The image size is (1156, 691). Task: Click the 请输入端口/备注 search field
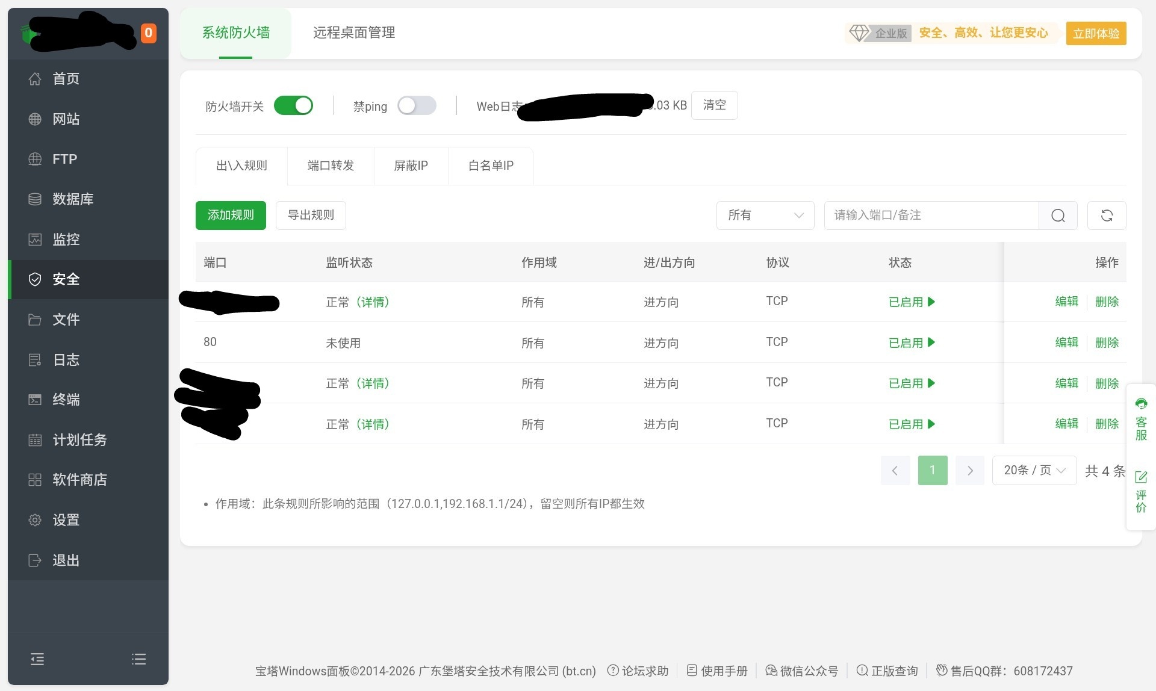[x=931, y=215]
